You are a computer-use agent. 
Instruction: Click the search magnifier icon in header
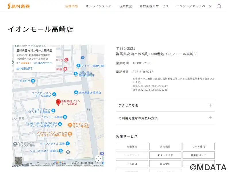(x=219, y=6)
